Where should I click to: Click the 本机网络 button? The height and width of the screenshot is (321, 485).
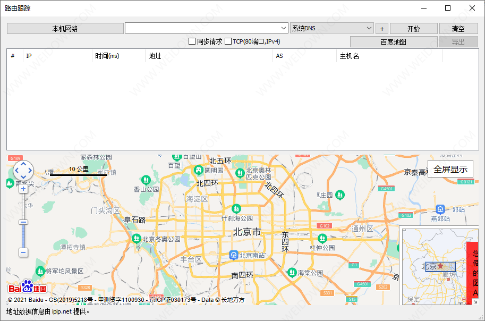coord(65,29)
